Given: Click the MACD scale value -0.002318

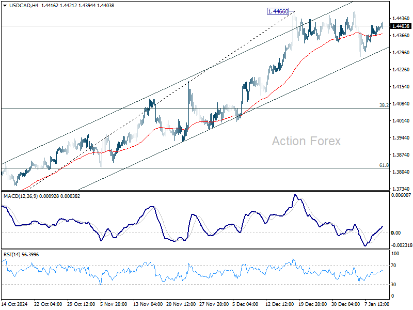Looking at the screenshot, I should click(402, 245).
